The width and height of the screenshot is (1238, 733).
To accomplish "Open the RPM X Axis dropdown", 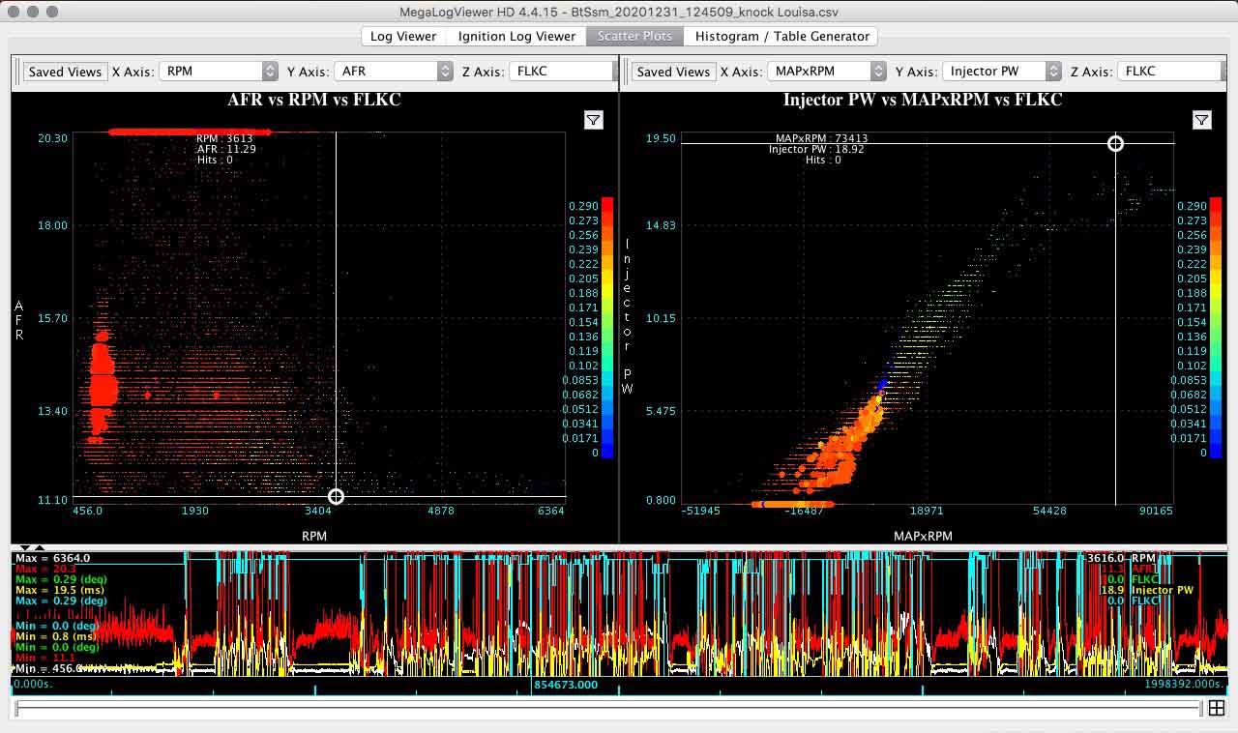I will pyautogui.click(x=219, y=71).
